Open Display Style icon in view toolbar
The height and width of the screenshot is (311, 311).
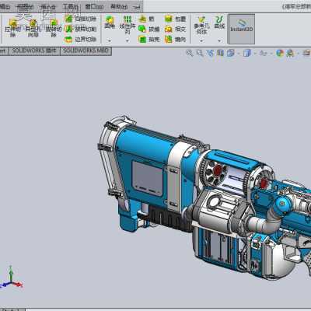coord(247,53)
